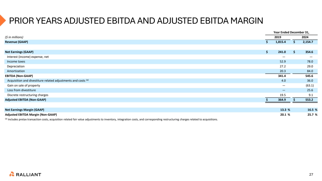This screenshot has width=322, height=181.
Task: Click the 'Loss from divestiture' label
Action: [21, 90]
